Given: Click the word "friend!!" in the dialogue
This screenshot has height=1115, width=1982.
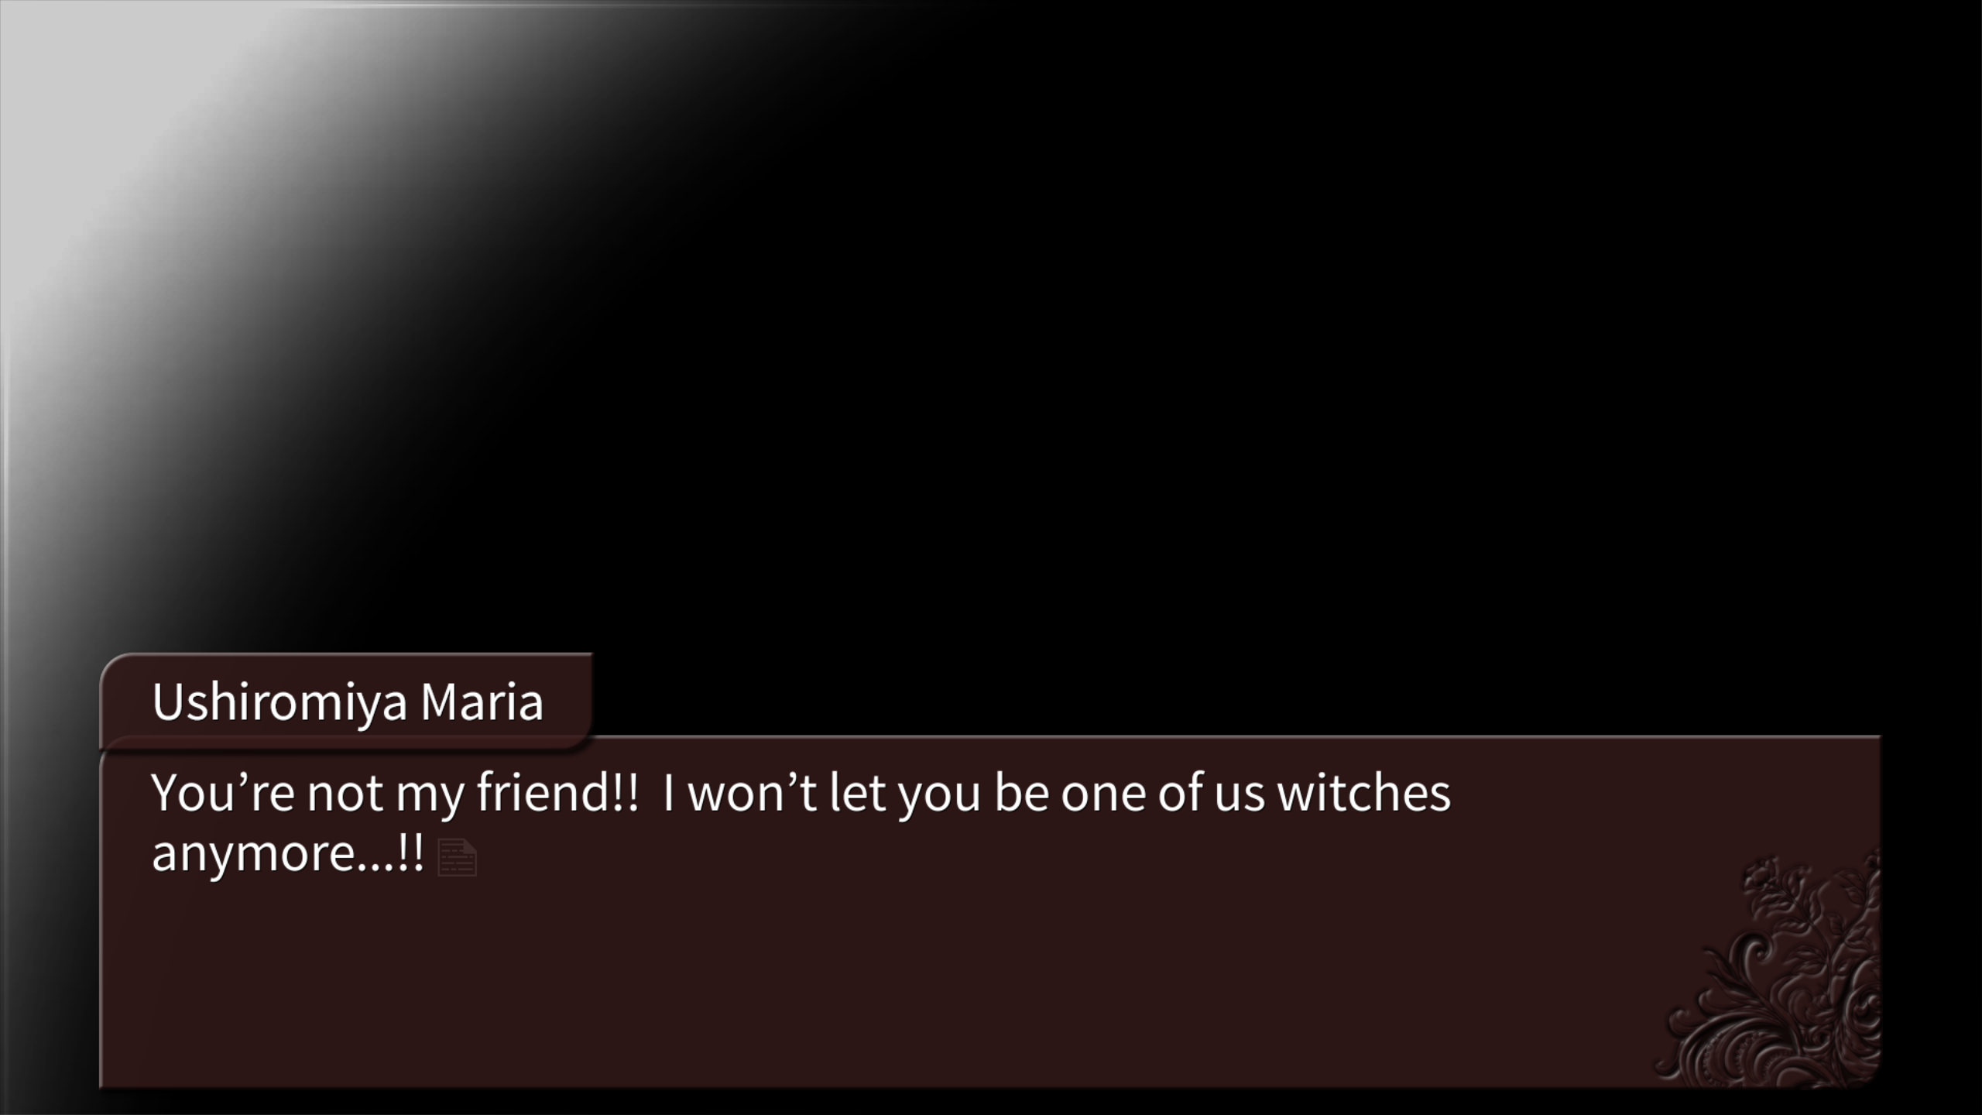Looking at the screenshot, I should [557, 792].
